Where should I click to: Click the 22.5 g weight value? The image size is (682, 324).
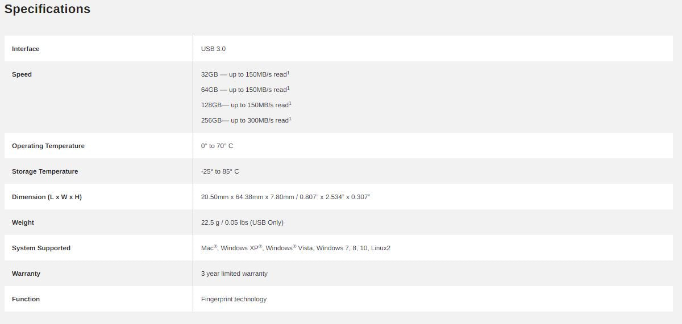(x=242, y=222)
